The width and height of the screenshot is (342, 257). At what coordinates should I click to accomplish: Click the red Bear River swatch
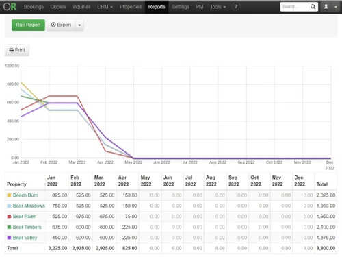coord(9,217)
